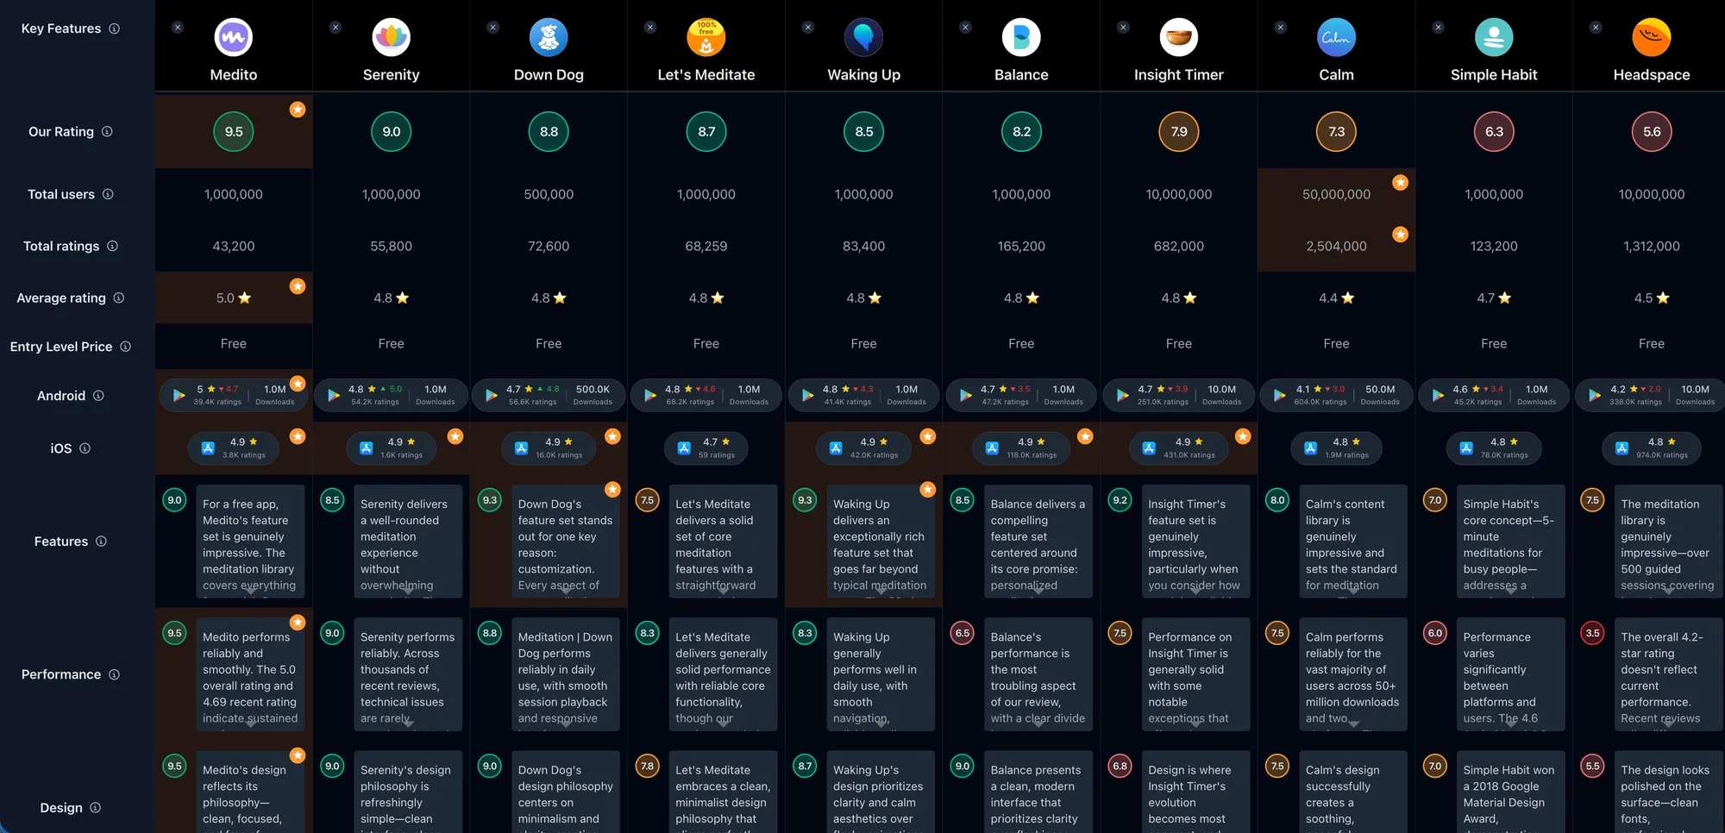This screenshot has height=833, width=1725.
Task: Click the info icon next to Total ratings
Action: pos(112,246)
